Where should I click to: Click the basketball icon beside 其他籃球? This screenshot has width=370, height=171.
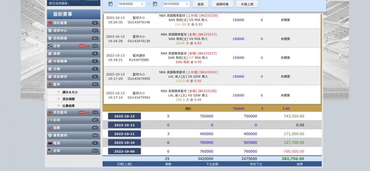click(x=50, y=112)
